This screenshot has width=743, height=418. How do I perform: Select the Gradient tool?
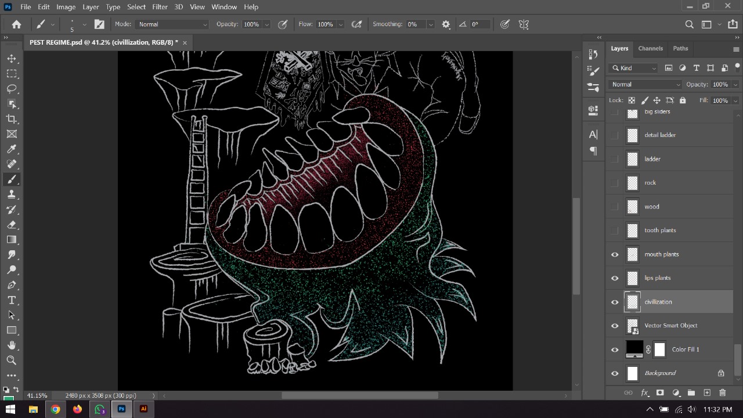[x=12, y=240]
